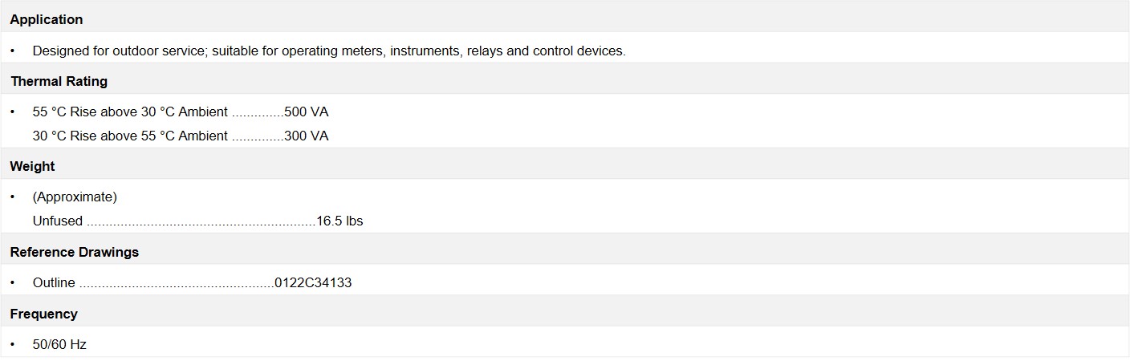The image size is (1130, 361).
Task: Open the Reference Drawings section header
Action: [x=75, y=252]
